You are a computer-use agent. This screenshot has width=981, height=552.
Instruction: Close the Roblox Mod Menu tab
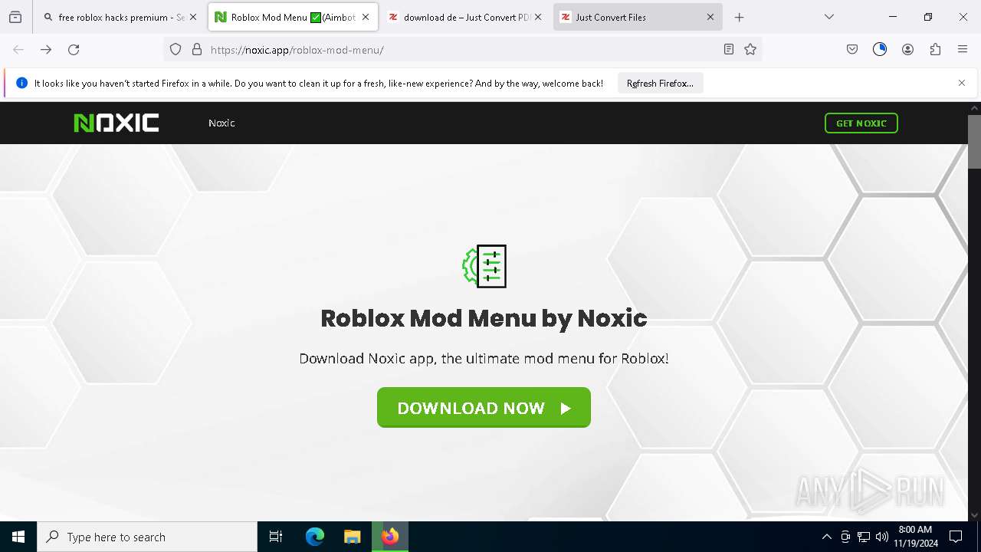click(x=366, y=17)
